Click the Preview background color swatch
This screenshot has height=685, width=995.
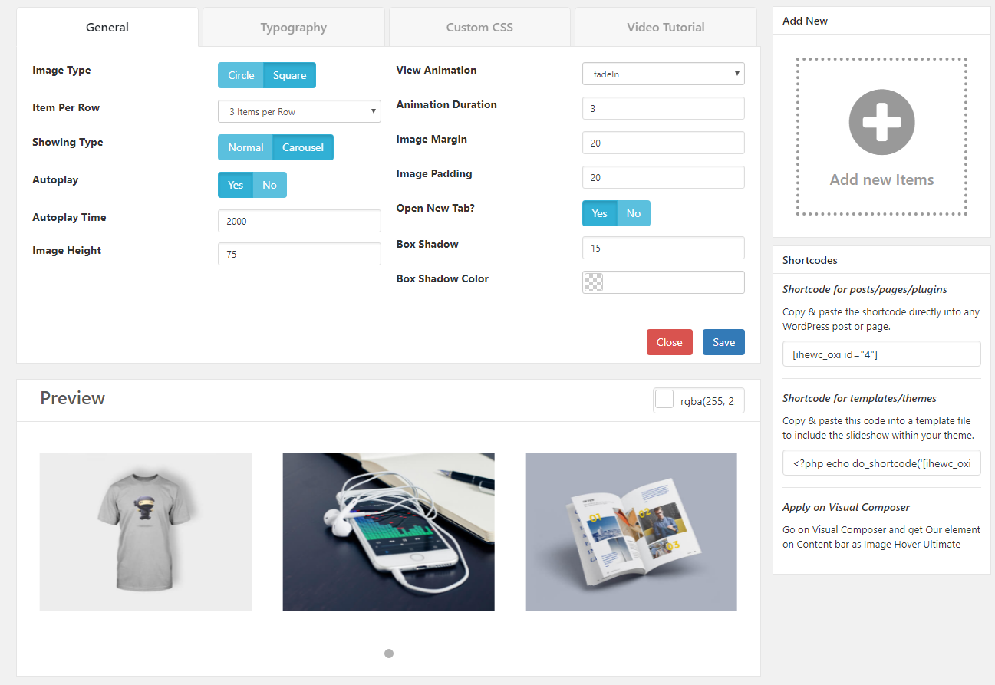pyautogui.click(x=664, y=399)
